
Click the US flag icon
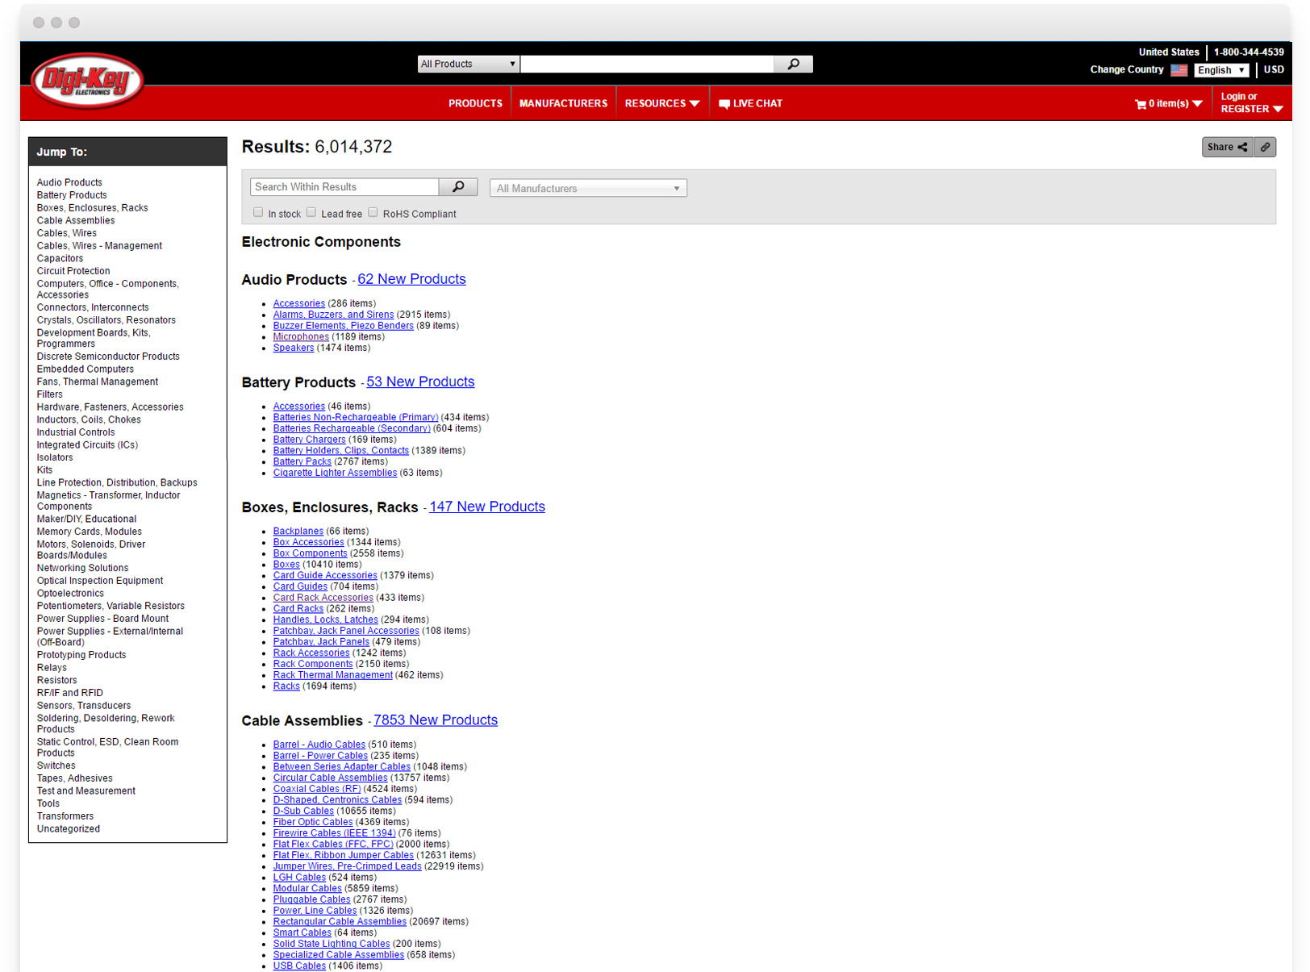[1179, 70]
